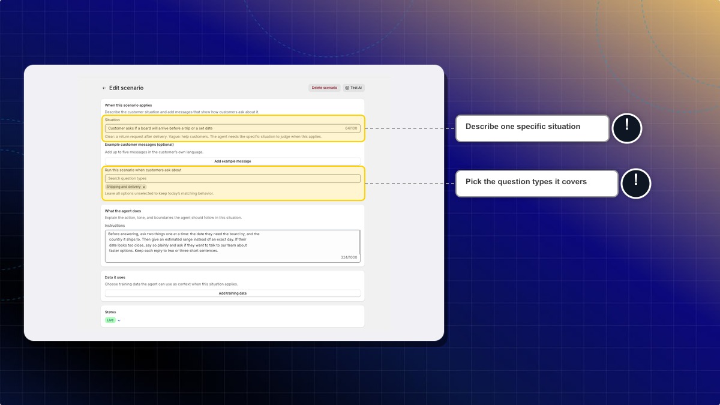Click the 'Describe the customer situation' description

(182, 112)
